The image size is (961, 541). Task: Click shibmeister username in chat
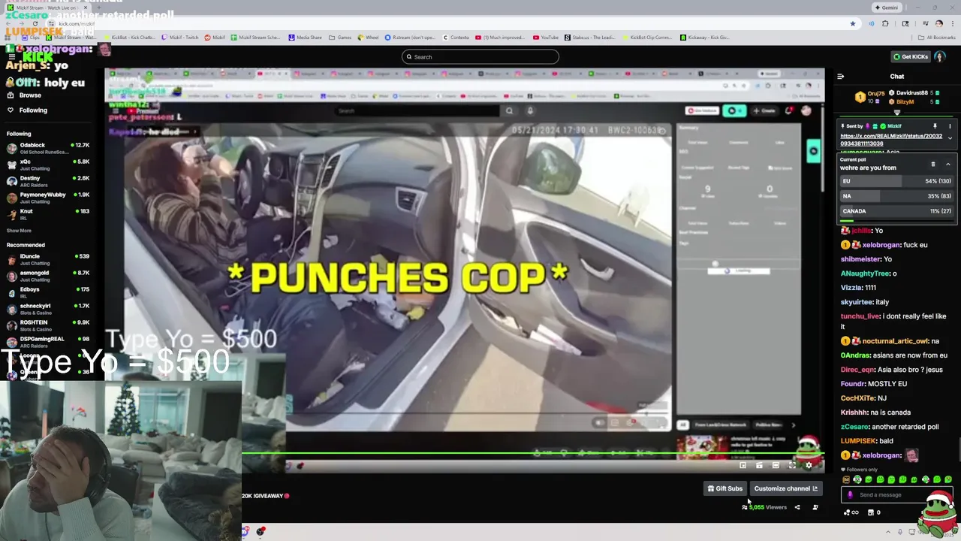pos(860,259)
